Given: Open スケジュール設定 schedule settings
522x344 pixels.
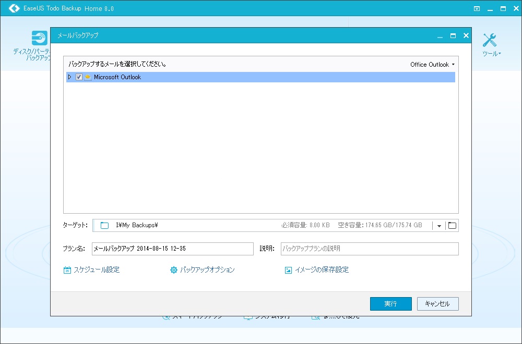Looking at the screenshot, I should pos(91,270).
